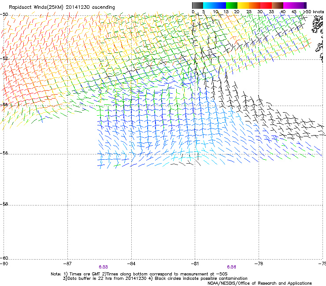326x286 pixels.
Task: Click the legend label '45'
Action: pyautogui.click(x=294, y=12)
